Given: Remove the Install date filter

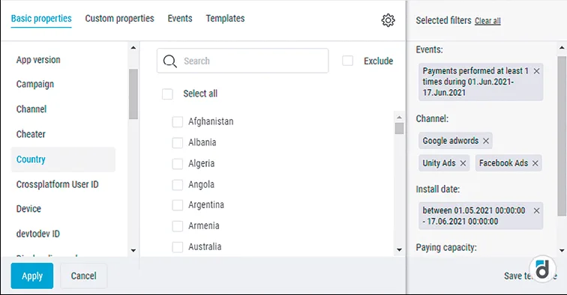Looking at the screenshot, I should pyautogui.click(x=537, y=210).
